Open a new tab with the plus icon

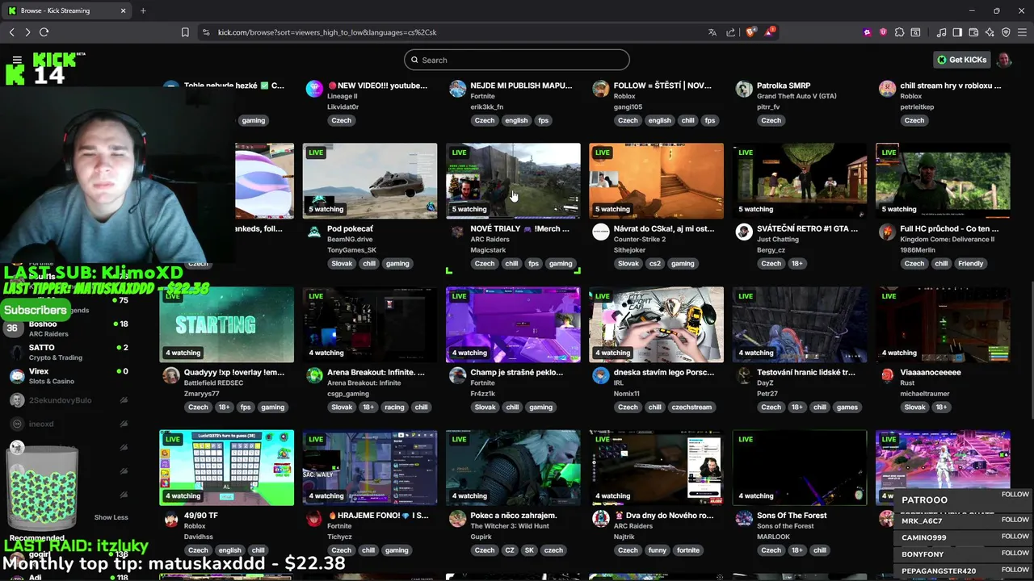143,10
